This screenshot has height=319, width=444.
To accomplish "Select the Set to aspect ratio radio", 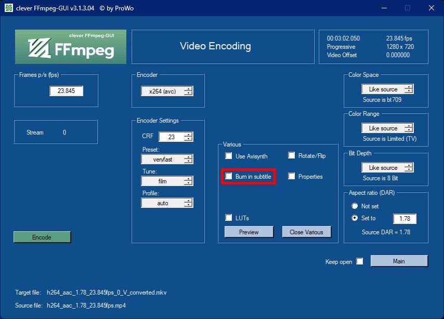I will [355, 218].
